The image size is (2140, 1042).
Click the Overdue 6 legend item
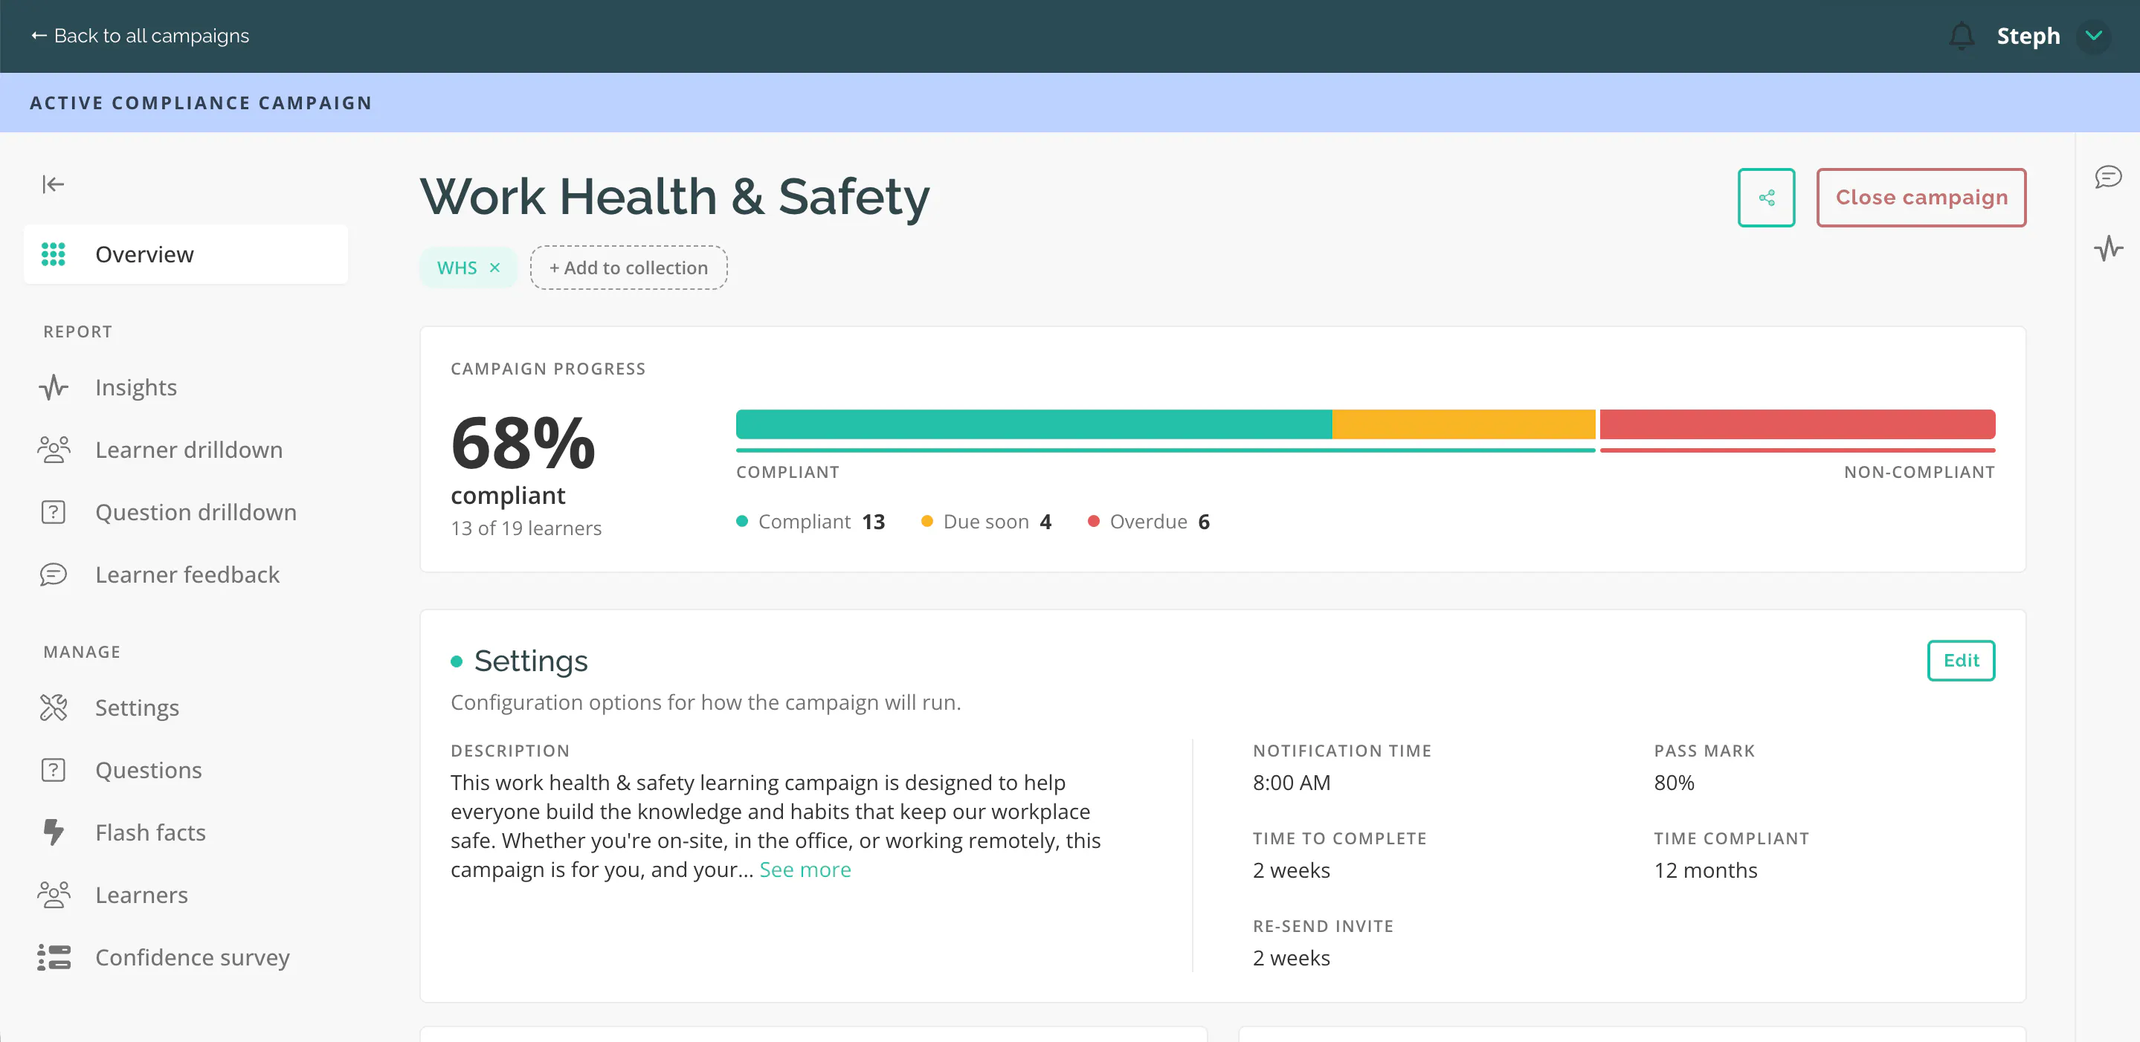(1148, 522)
